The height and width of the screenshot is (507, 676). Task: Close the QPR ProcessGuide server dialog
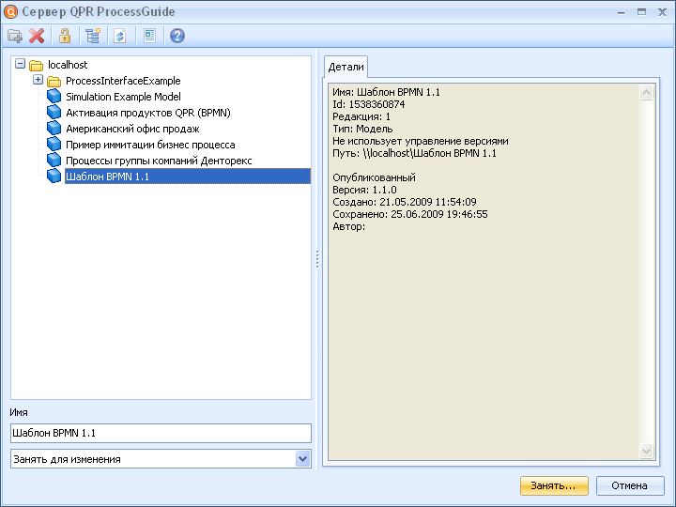coord(662,12)
